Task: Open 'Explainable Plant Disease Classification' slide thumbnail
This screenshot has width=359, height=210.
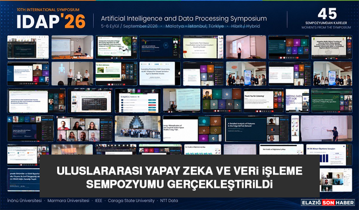Action: tap(203, 47)
